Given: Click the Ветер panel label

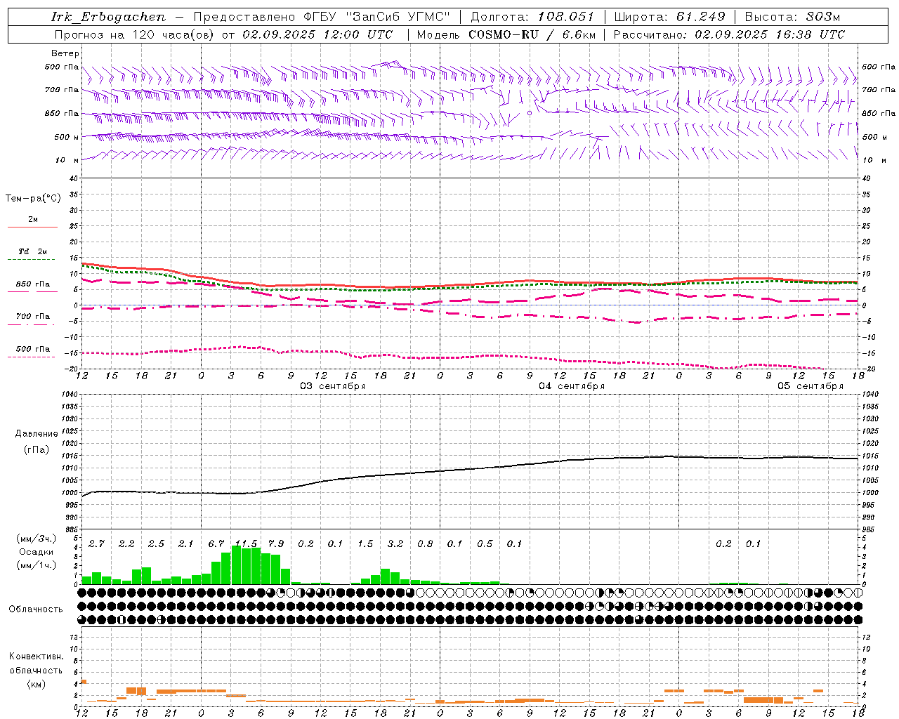Looking at the screenshot, I should [x=65, y=53].
